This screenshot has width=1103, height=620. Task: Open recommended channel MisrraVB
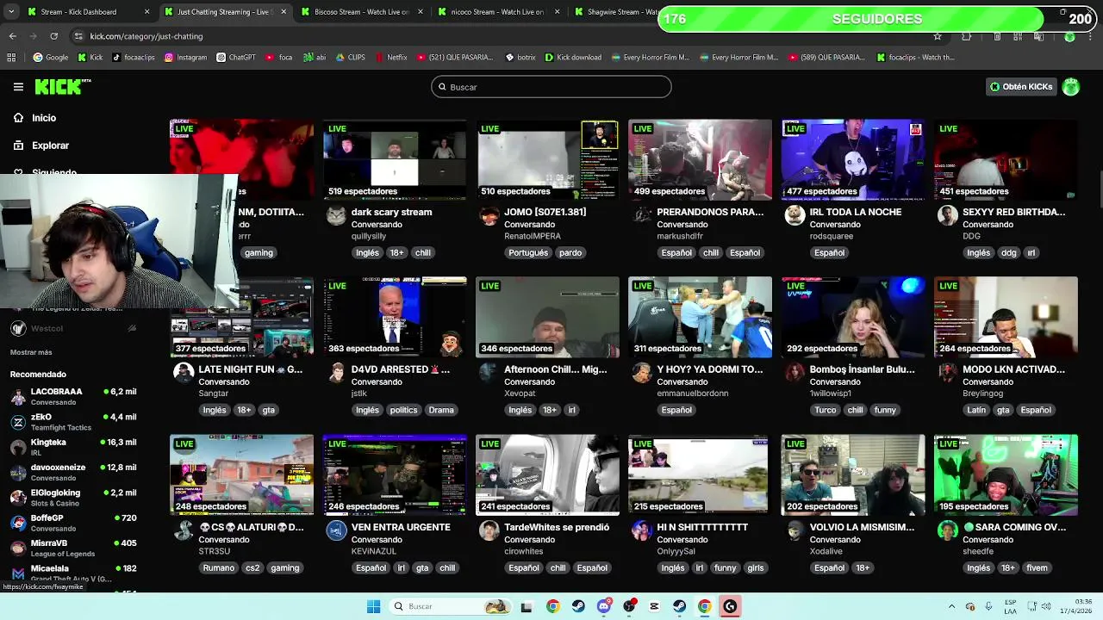coord(73,548)
